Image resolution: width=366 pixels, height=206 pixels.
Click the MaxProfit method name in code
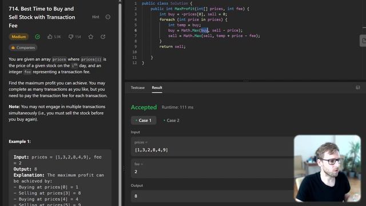click(184, 9)
